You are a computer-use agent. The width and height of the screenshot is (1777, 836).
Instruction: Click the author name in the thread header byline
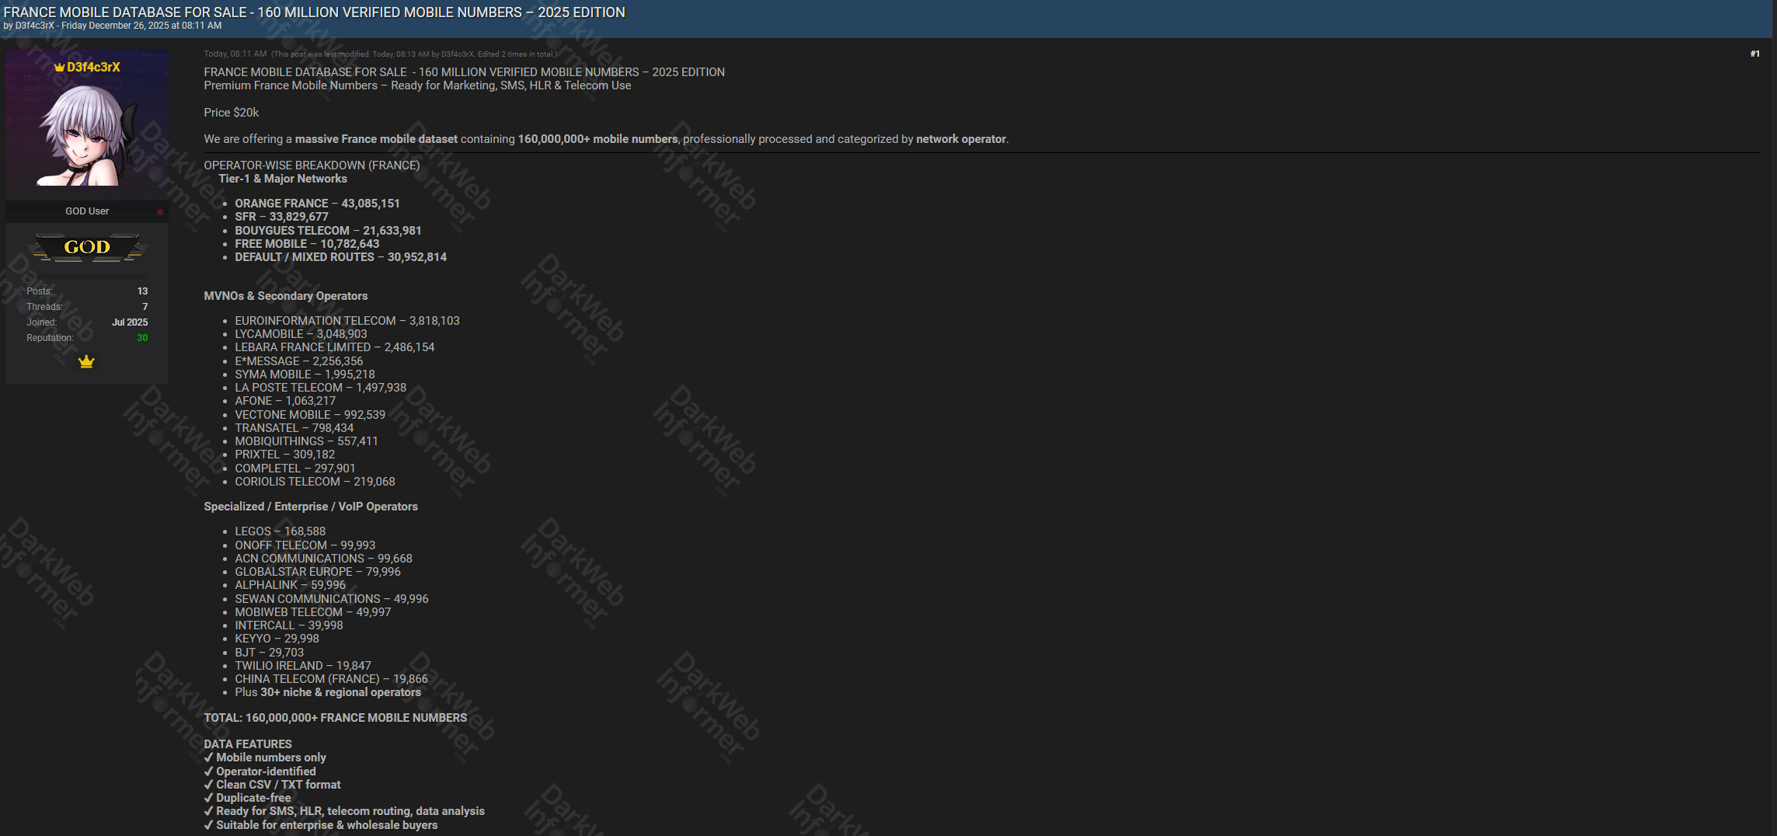click(x=35, y=26)
